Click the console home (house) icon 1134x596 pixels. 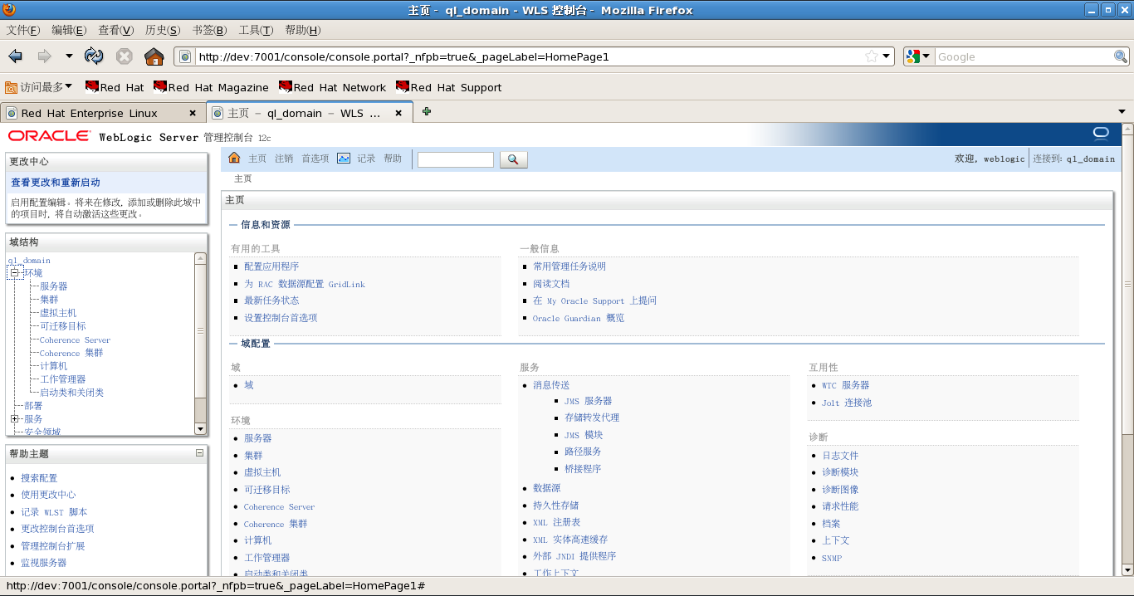pyautogui.click(x=234, y=158)
